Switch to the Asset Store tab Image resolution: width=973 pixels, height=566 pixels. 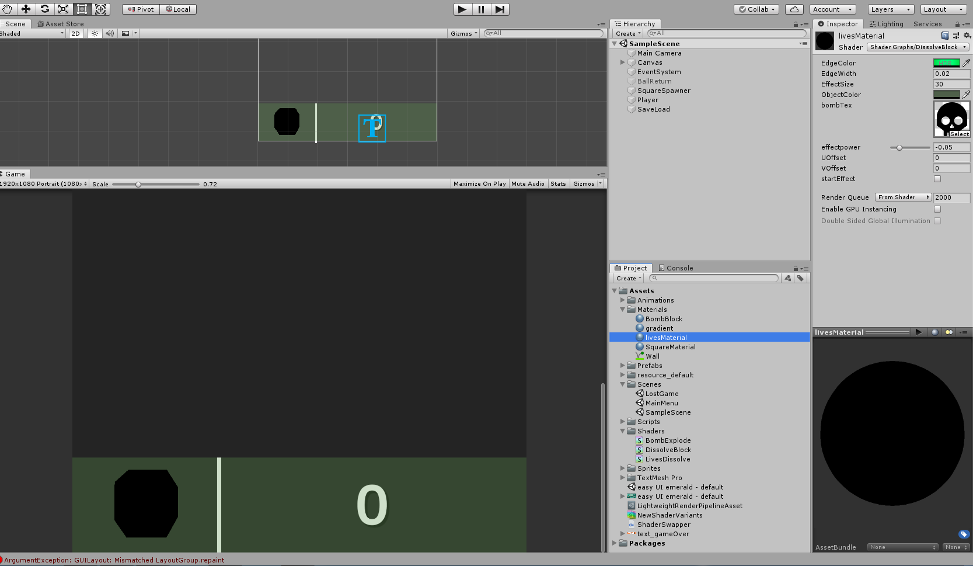(x=61, y=24)
